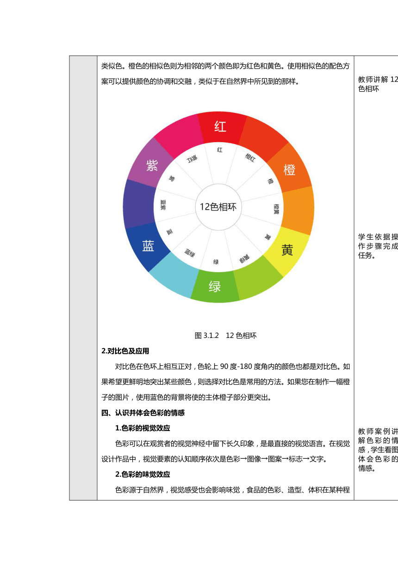Click the inner-ring label 黄绿
The image size is (398, 562).
coord(244,259)
